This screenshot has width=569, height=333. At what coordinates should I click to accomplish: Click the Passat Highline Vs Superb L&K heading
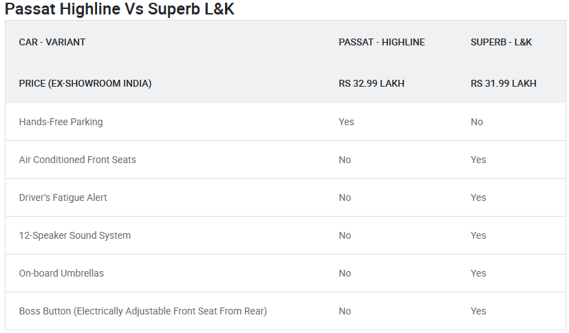pyautogui.click(x=119, y=10)
